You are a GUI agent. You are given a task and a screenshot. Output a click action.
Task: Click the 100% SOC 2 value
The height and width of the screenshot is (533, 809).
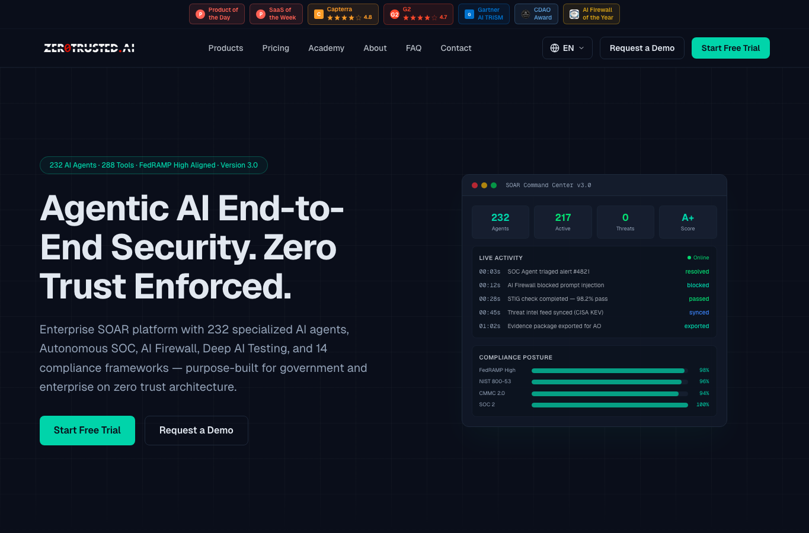pos(702,404)
